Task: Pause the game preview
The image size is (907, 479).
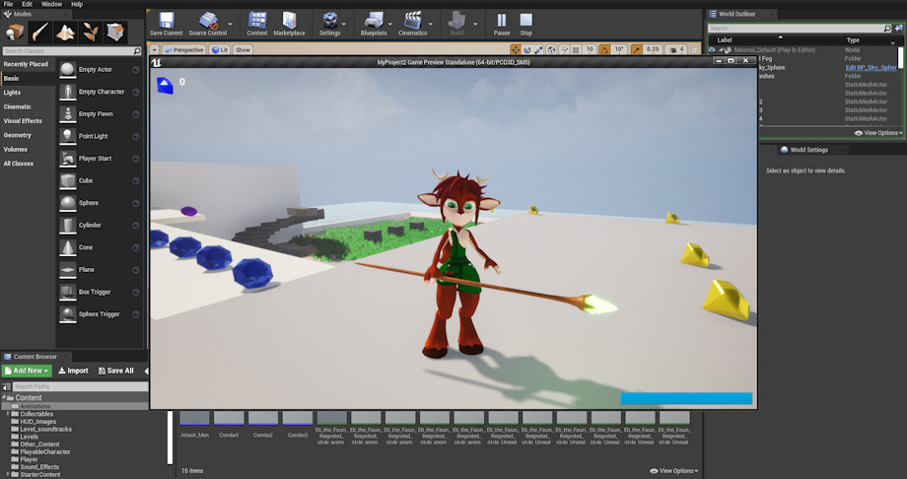Action: 502,24
